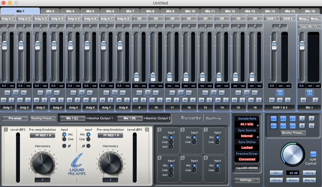This screenshot has width=322, height=187.
Task: Open the Mix 1 (R) output routing selector
Action: (130, 118)
